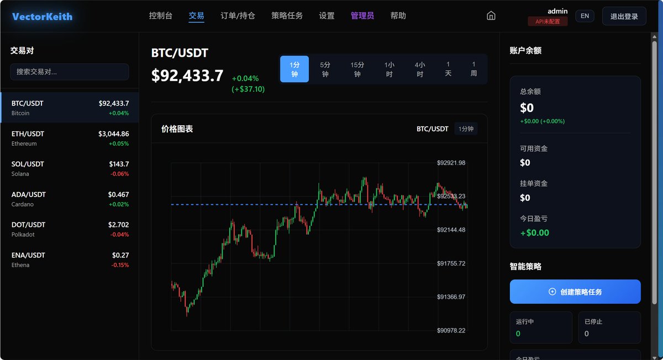Viewport: 663px width, 360px height.
Task: Select BTC/USDT in the pair list
Action: coord(70,108)
